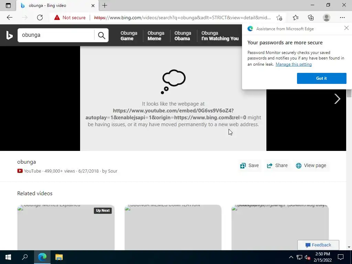The image size is (352, 264).
Task: Open View page for the video
Action: click(x=311, y=165)
